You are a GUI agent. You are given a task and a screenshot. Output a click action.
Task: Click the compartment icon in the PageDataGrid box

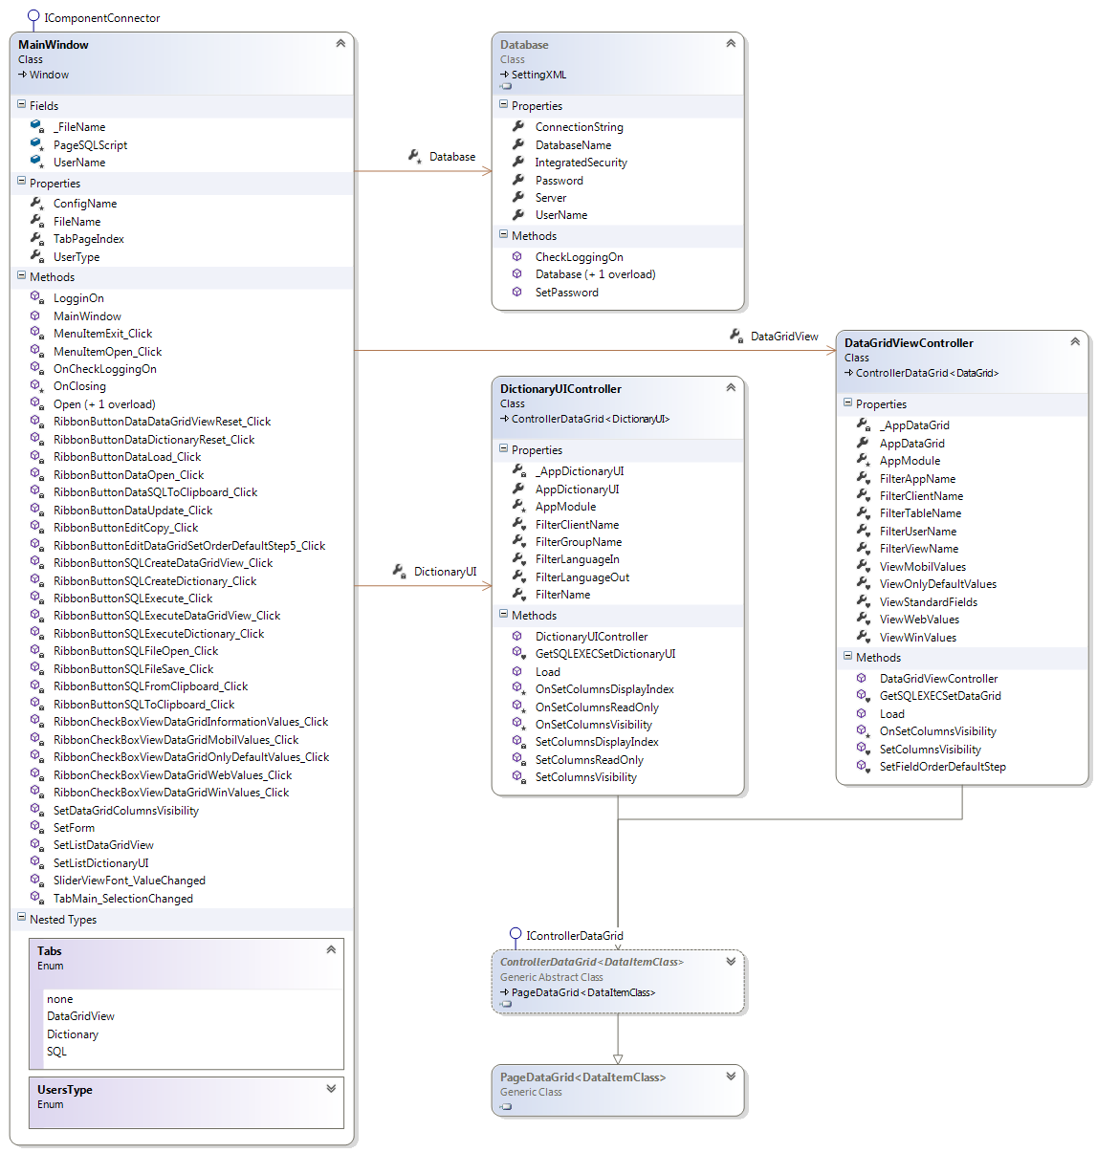coord(506,1106)
